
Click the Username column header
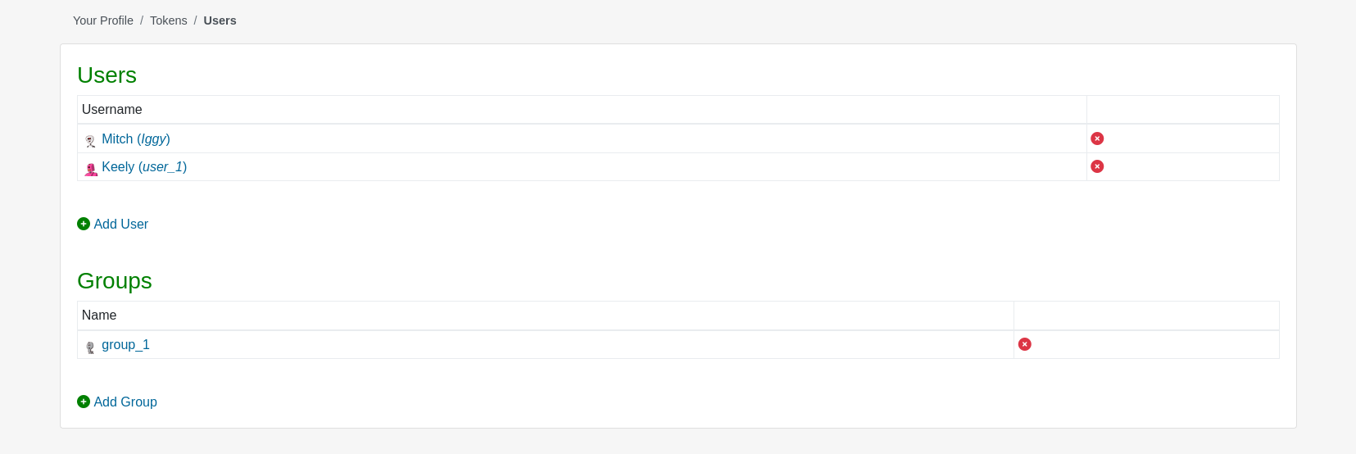pyautogui.click(x=111, y=110)
